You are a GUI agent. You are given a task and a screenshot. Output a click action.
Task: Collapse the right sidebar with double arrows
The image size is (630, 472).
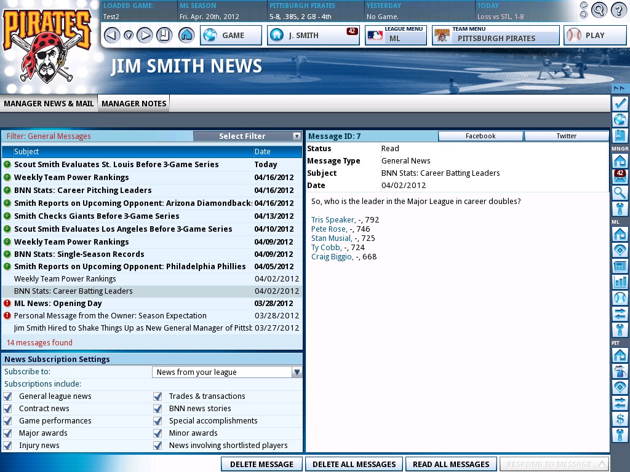click(x=619, y=88)
